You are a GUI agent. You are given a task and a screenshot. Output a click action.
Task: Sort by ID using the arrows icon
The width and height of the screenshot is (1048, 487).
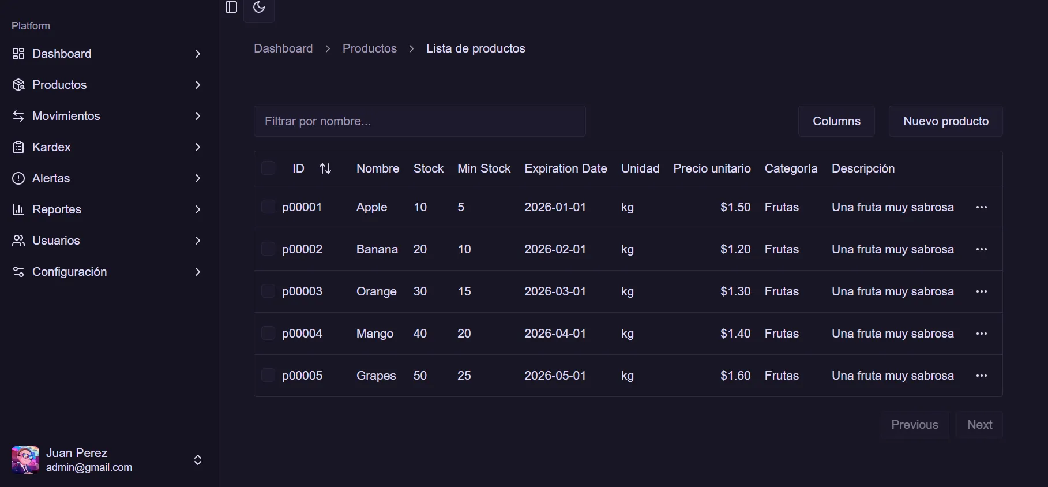(x=325, y=168)
